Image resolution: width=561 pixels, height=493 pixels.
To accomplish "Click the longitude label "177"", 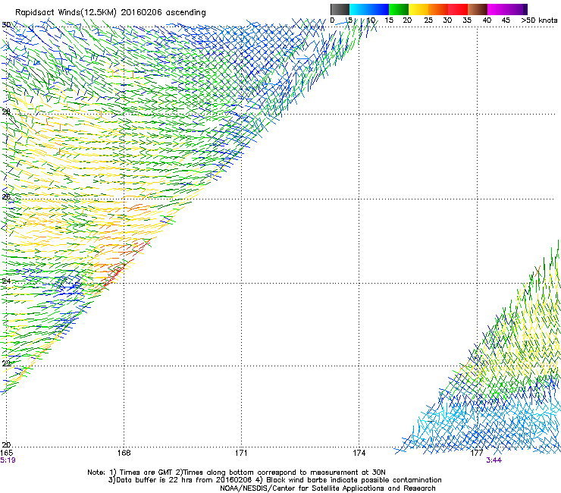I will (x=477, y=453).
